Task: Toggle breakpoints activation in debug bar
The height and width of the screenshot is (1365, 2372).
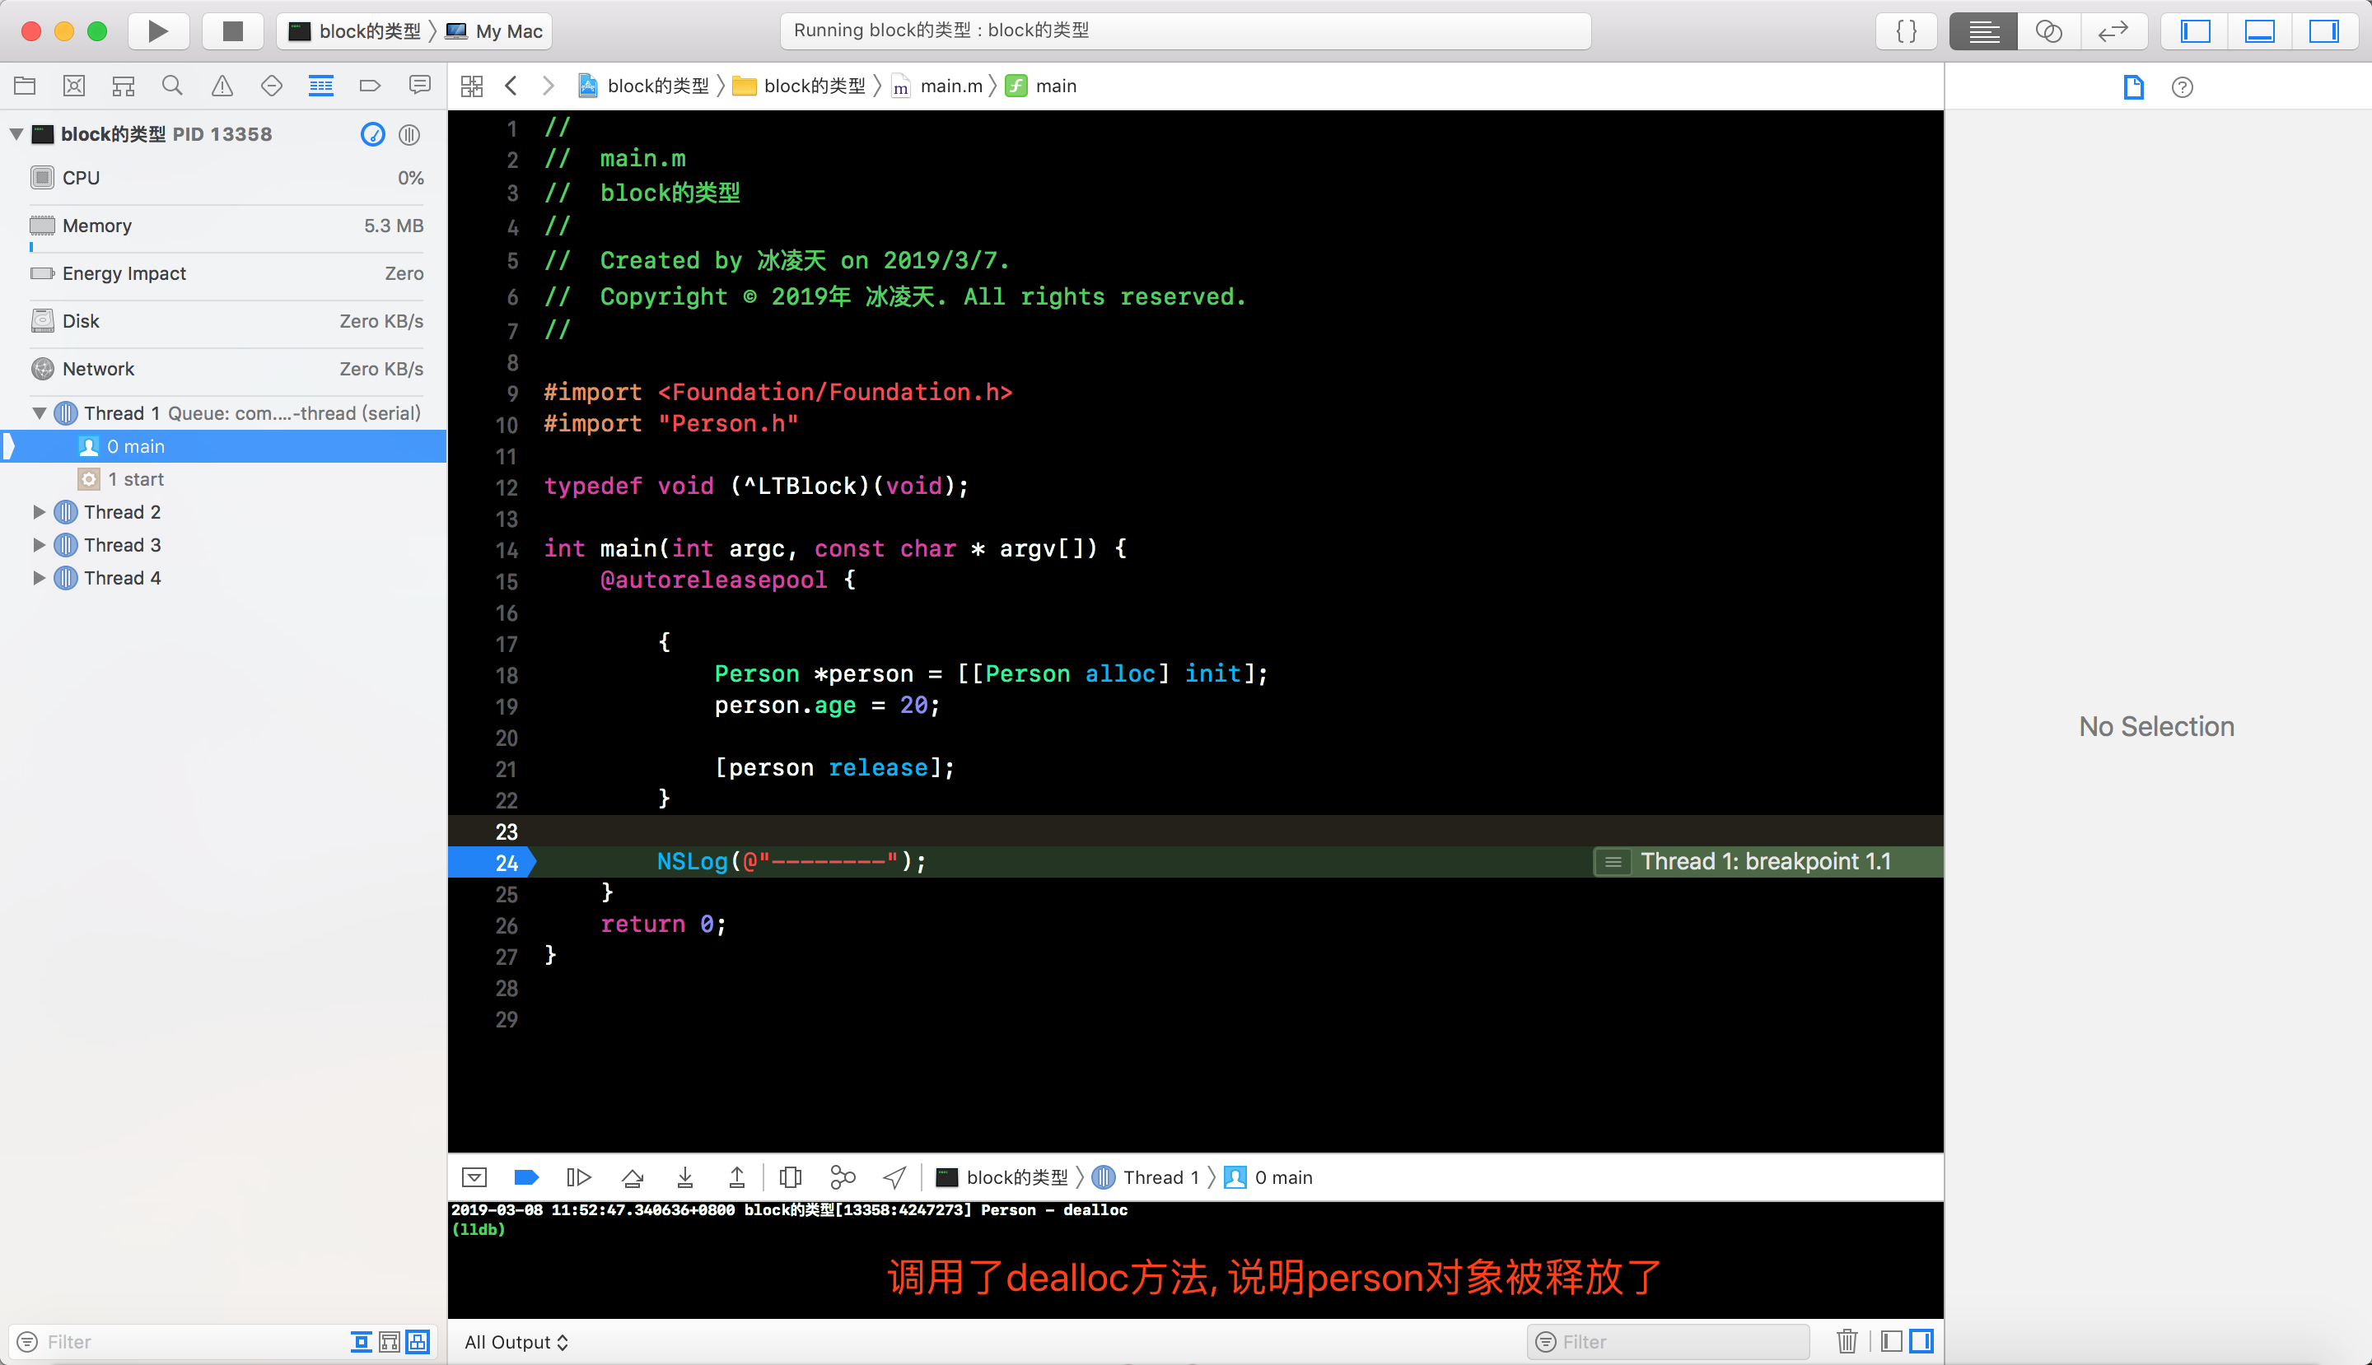Action: tap(526, 1177)
